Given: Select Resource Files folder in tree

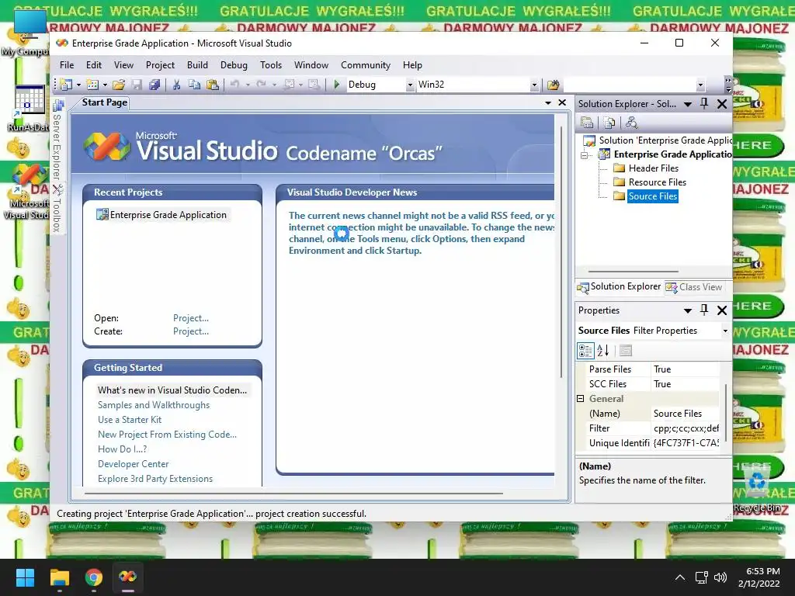Looking at the screenshot, I should (x=657, y=182).
